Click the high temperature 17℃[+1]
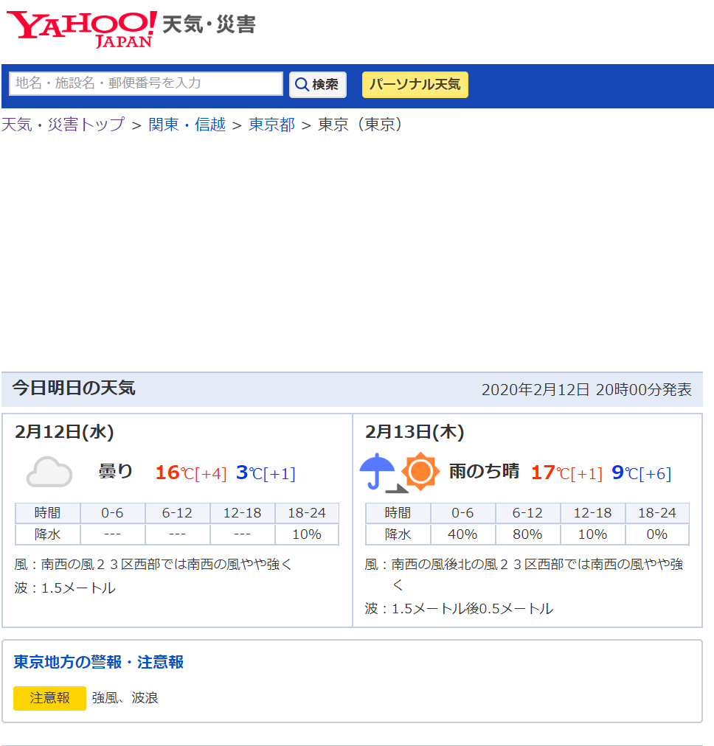This screenshot has width=714, height=746. [x=566, y=473]
